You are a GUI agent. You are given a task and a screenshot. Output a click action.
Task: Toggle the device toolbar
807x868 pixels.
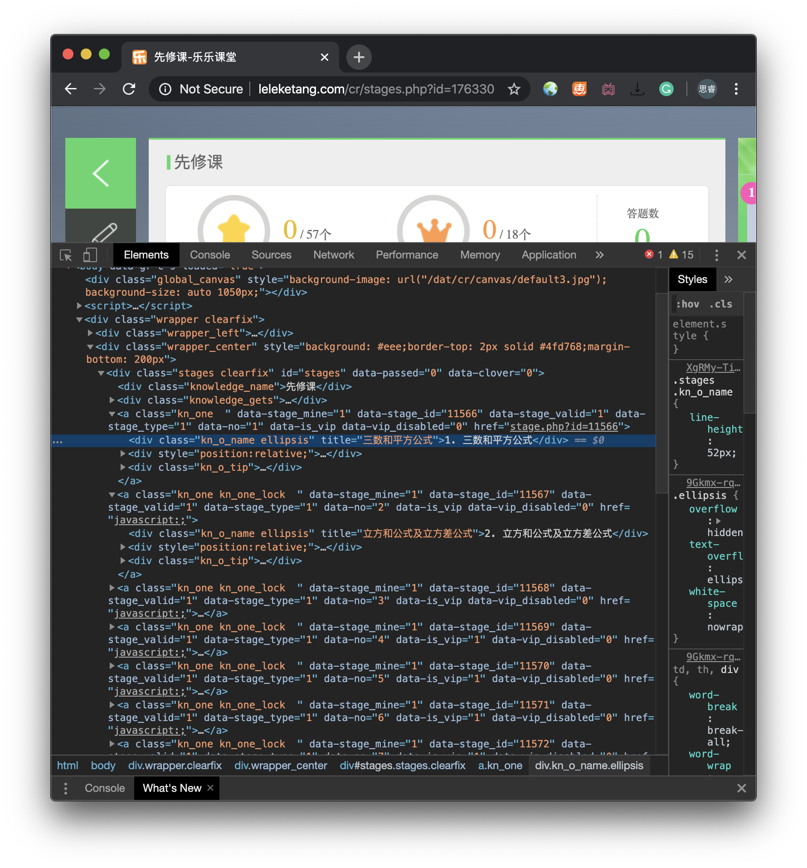pos(90,255)
